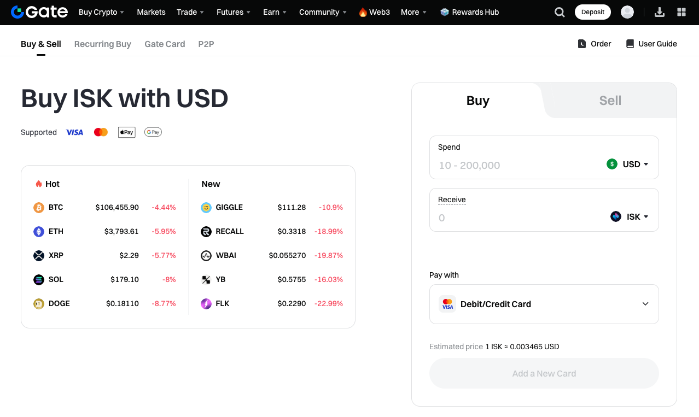
Task: Go to the Recurring Buy tab
Action: (x=103, y=44)
